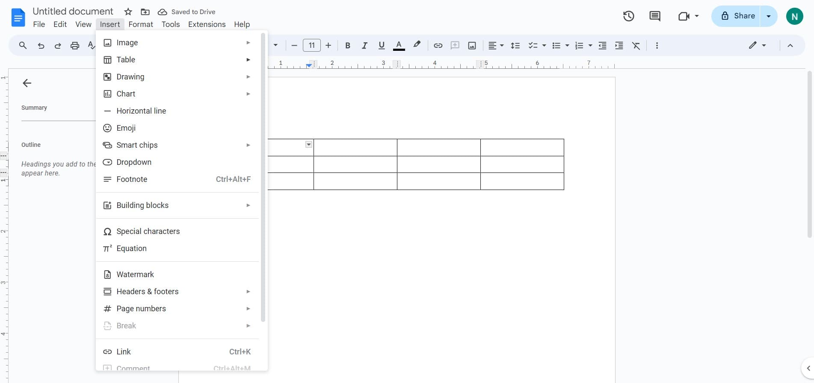The height and width of the screenshot is (383, 814).
Task: Click the insert link toolbar icon
Action: coord(438,46)
